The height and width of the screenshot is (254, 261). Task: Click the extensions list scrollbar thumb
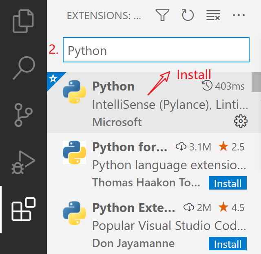(x=256, y=82)
